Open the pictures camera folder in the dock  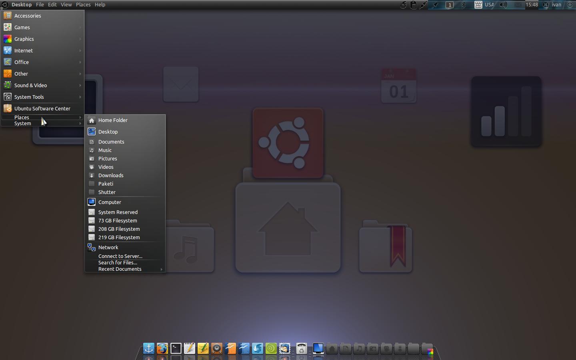(373, 349)
